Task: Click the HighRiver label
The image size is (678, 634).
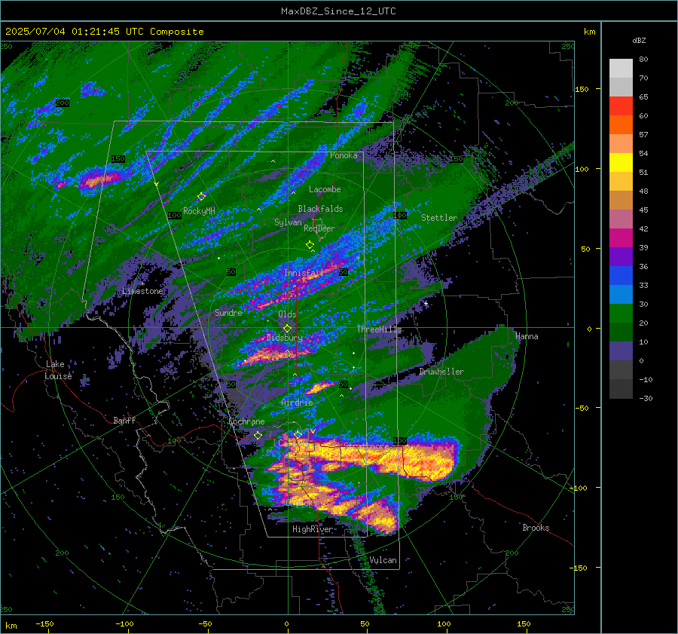Action: 313,529
